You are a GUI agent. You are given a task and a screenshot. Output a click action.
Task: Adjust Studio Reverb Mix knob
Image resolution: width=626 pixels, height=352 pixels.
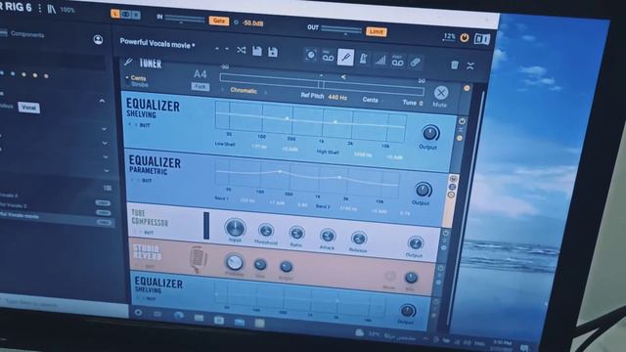[411, 278]
